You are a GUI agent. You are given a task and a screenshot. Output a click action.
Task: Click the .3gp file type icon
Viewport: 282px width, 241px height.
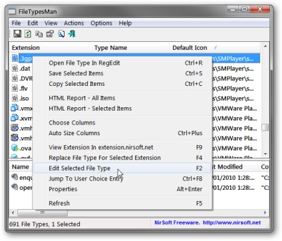click(x=15, y=59)
